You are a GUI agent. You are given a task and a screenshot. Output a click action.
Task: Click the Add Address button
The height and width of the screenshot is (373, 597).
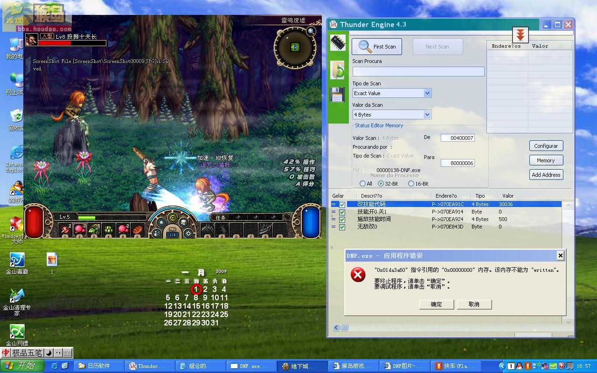(546, 175)
